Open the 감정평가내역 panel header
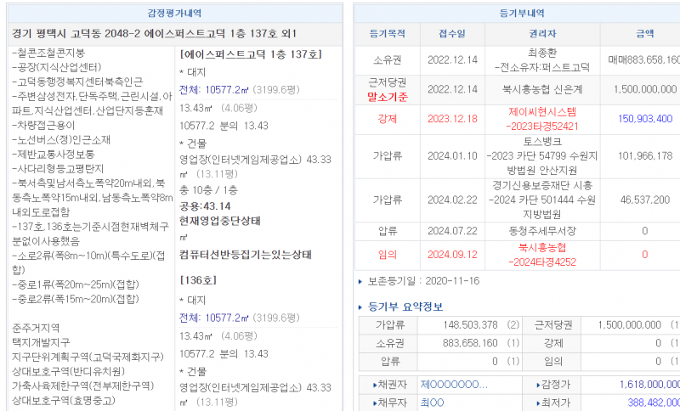The image size is (680, 411). pos(176,13)
